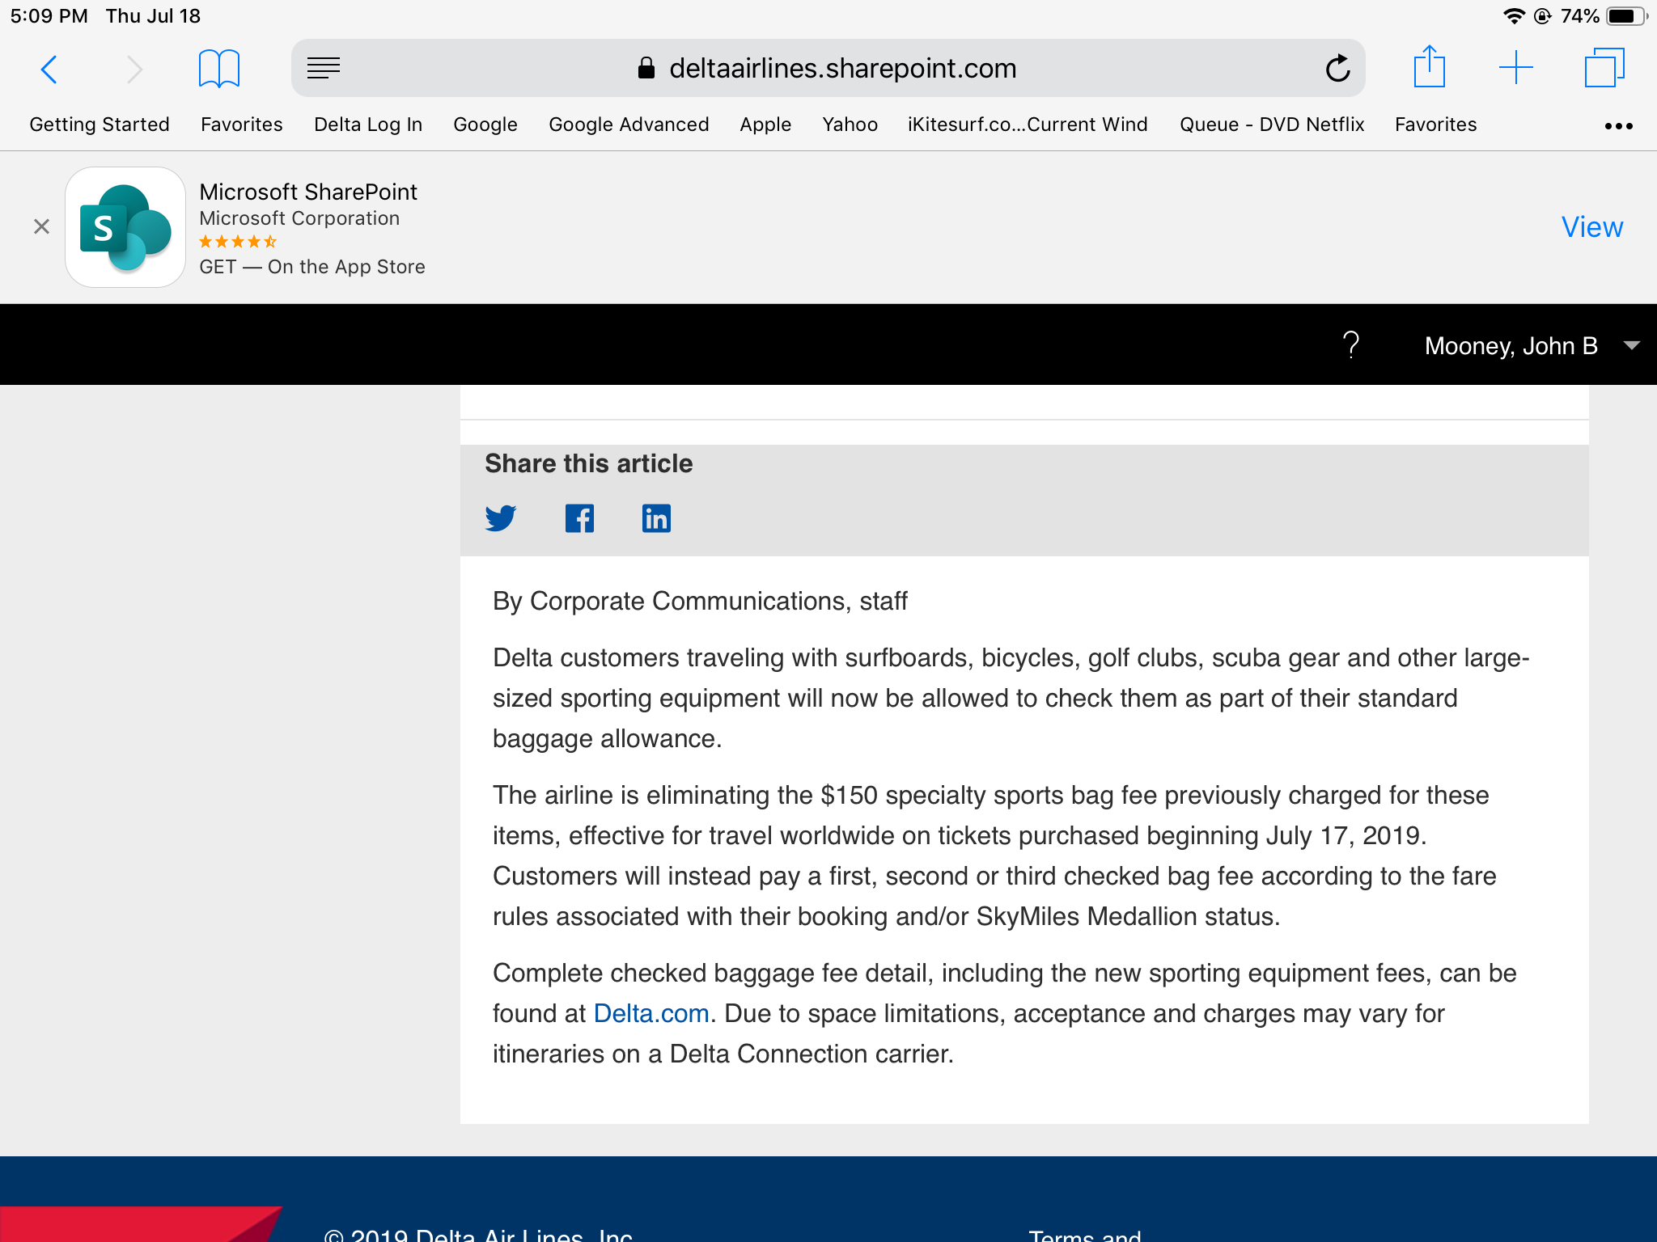Image resolution: width=1657 pixels, height=1242 pixels.
Task: Expand the Mooney, John B user menu
Action: click(x=1532, y=345)
